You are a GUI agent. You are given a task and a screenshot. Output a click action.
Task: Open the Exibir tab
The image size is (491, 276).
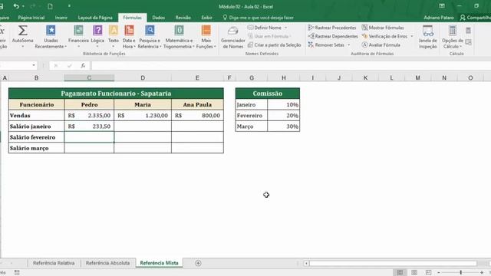(x=206, y=18)
